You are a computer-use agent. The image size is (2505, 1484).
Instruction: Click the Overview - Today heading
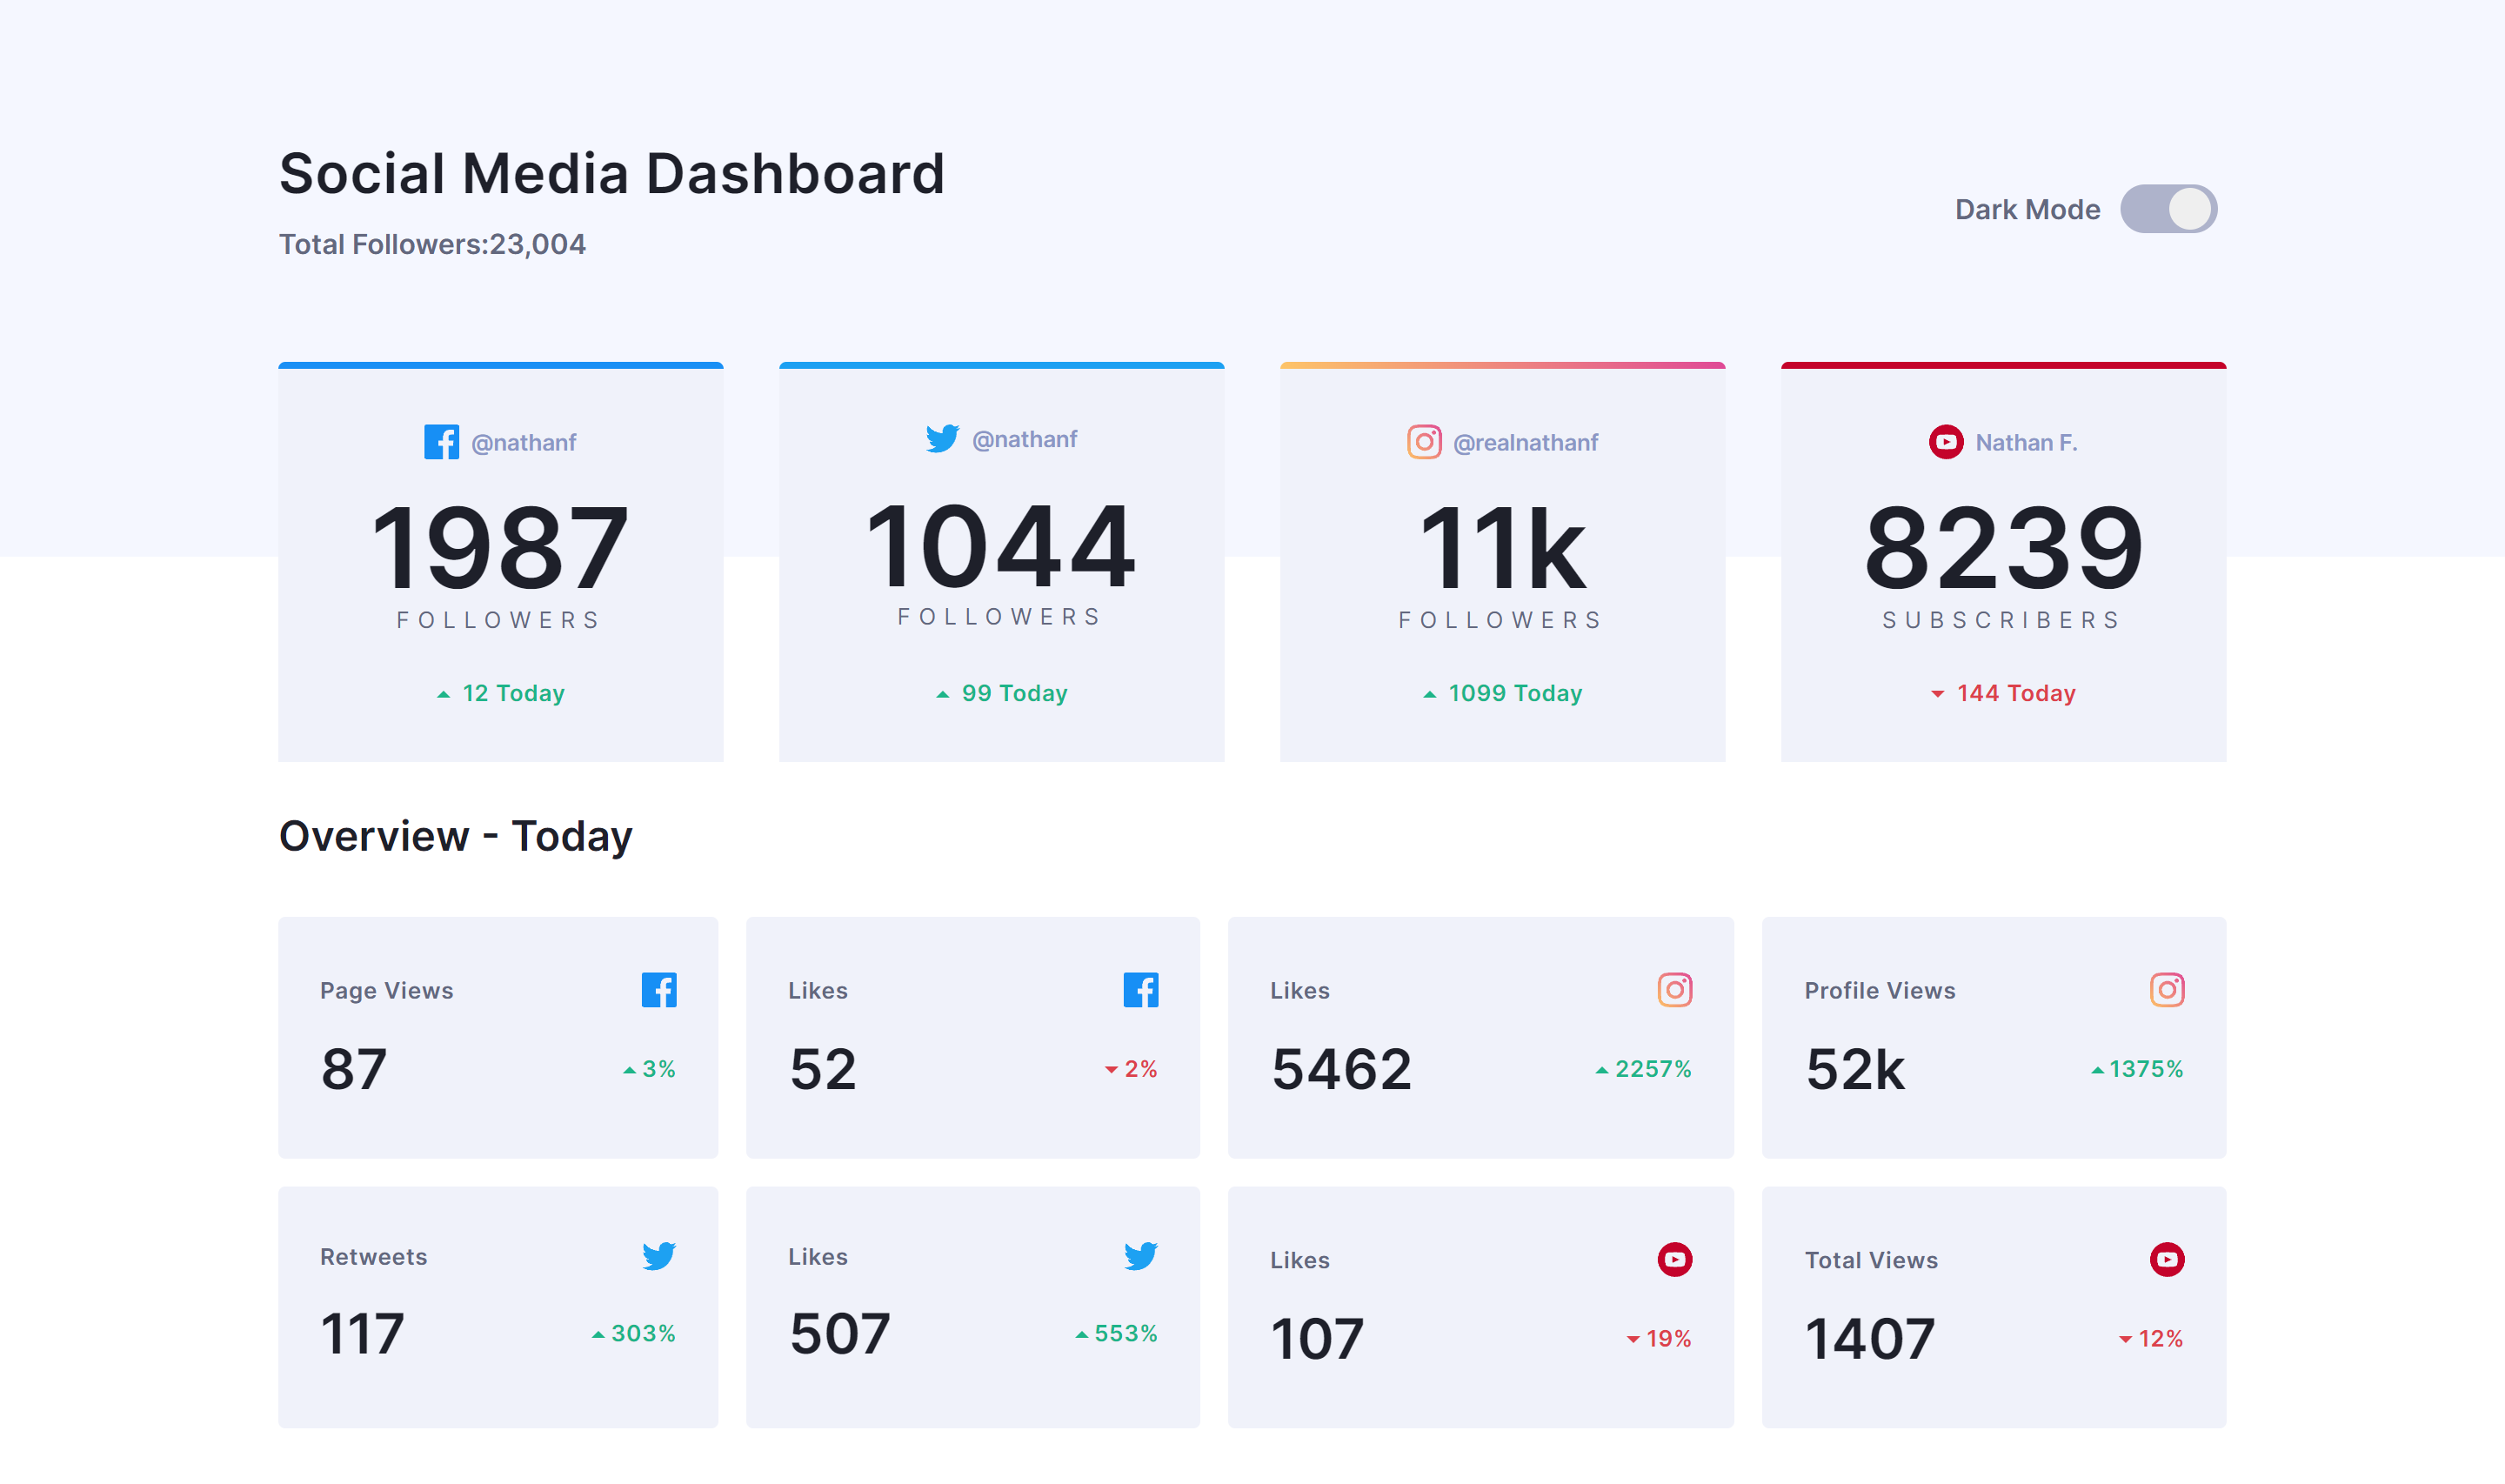[455, 836]
